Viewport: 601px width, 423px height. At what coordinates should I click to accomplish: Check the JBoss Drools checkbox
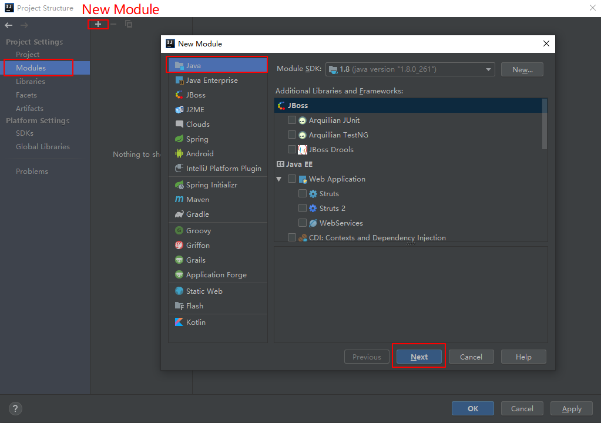pos(292,150)
